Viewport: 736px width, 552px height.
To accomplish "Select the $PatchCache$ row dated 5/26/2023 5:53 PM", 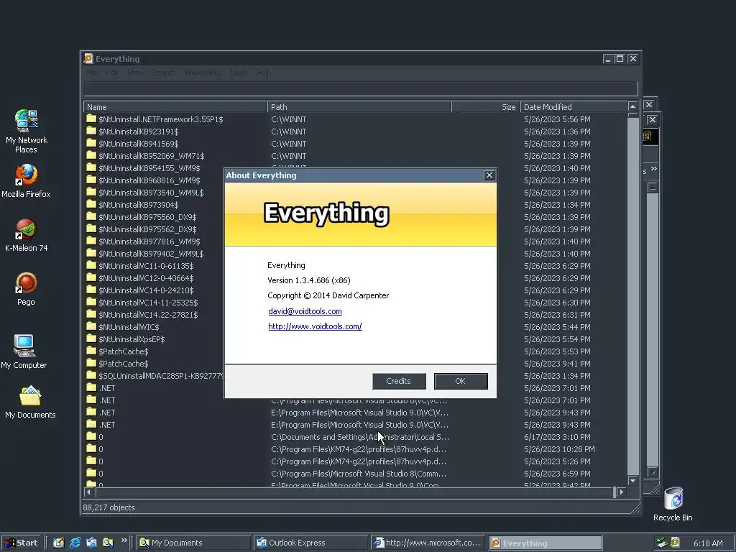I will (x=356, y=351).
